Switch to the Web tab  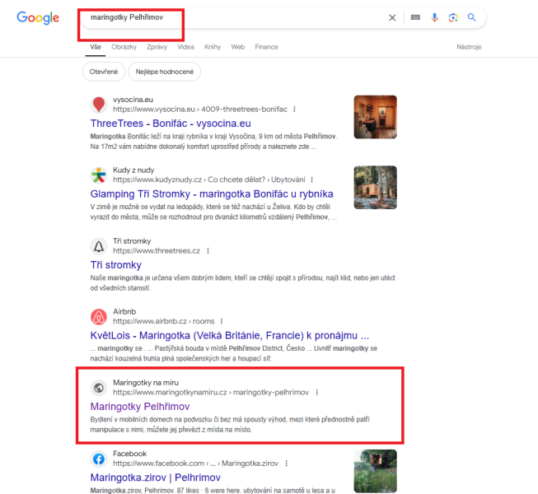tap(238, 47)
